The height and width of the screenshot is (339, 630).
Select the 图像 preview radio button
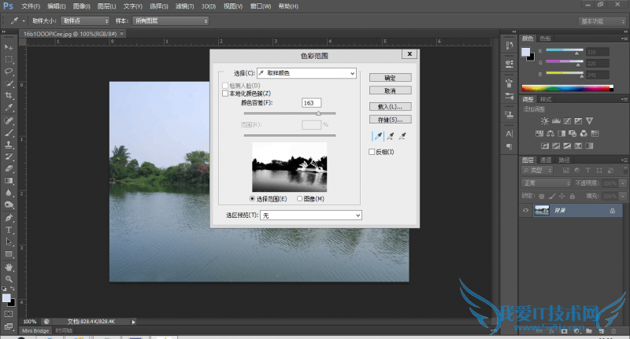coord(301,199)
